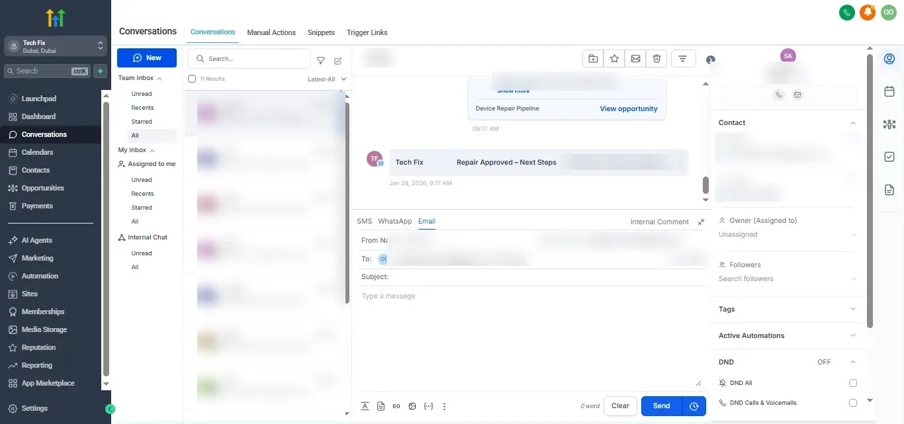Open the checkbox tasks icon in right rail
The width and height of the screenshot is (904, 424).
click(x=889, y=157)
